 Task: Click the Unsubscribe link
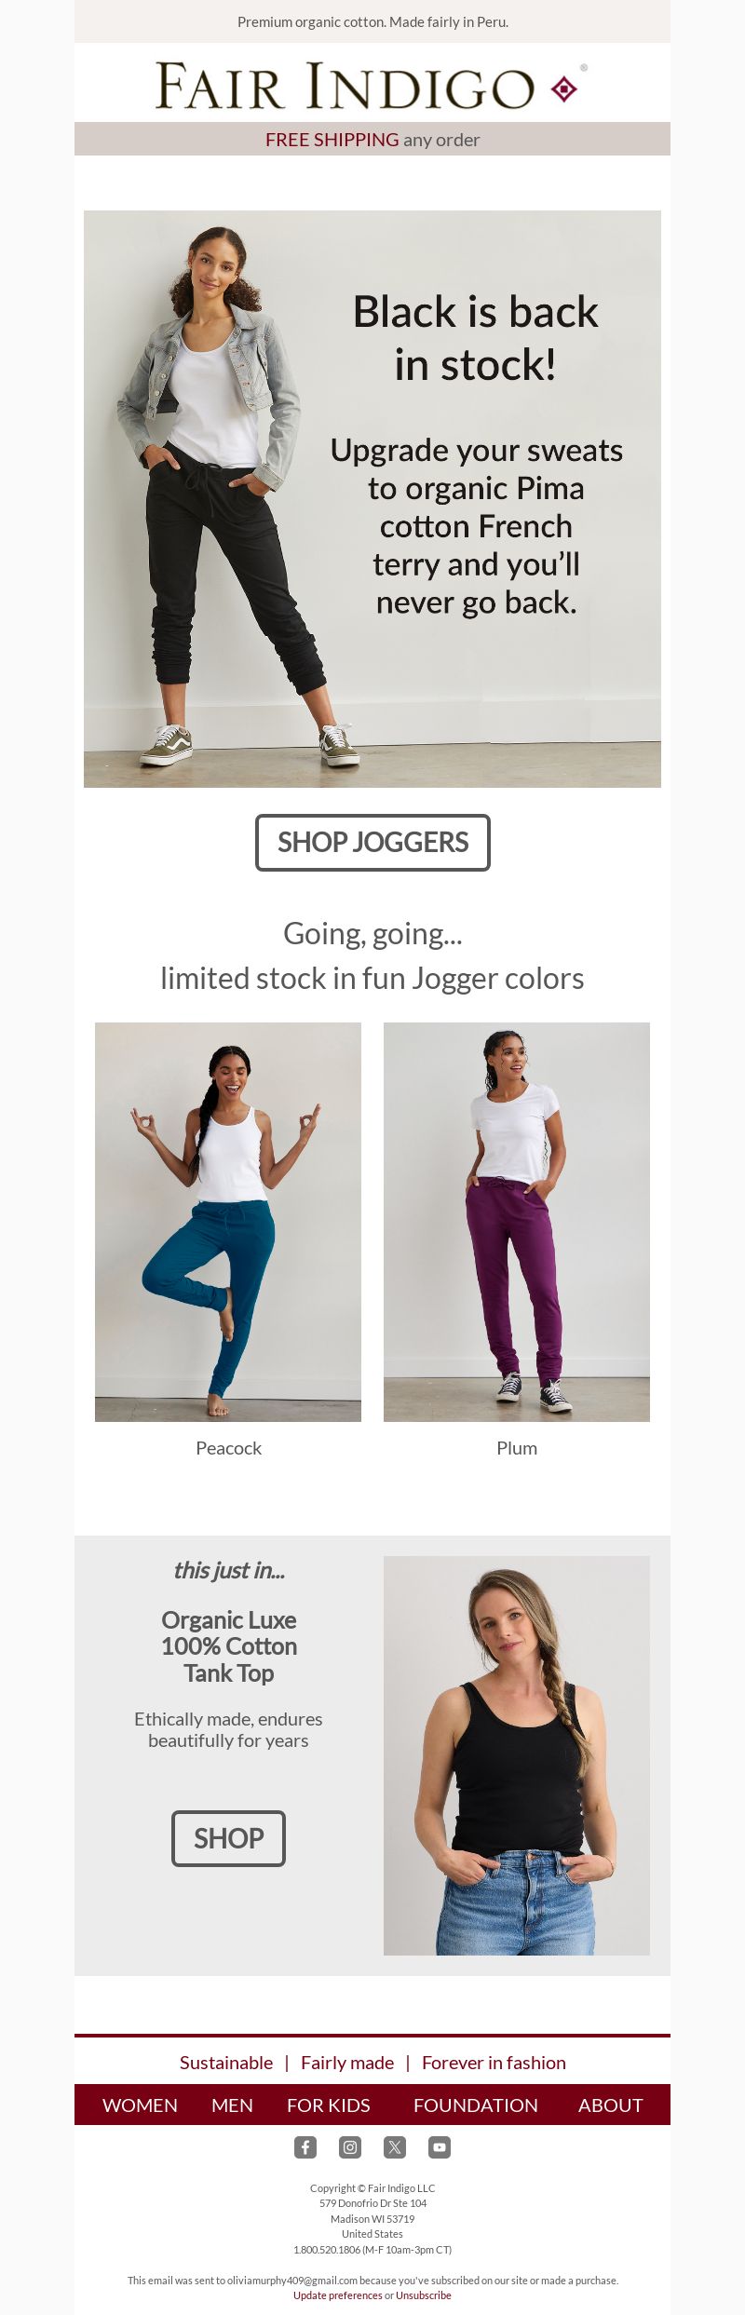tap(424, 2295)
